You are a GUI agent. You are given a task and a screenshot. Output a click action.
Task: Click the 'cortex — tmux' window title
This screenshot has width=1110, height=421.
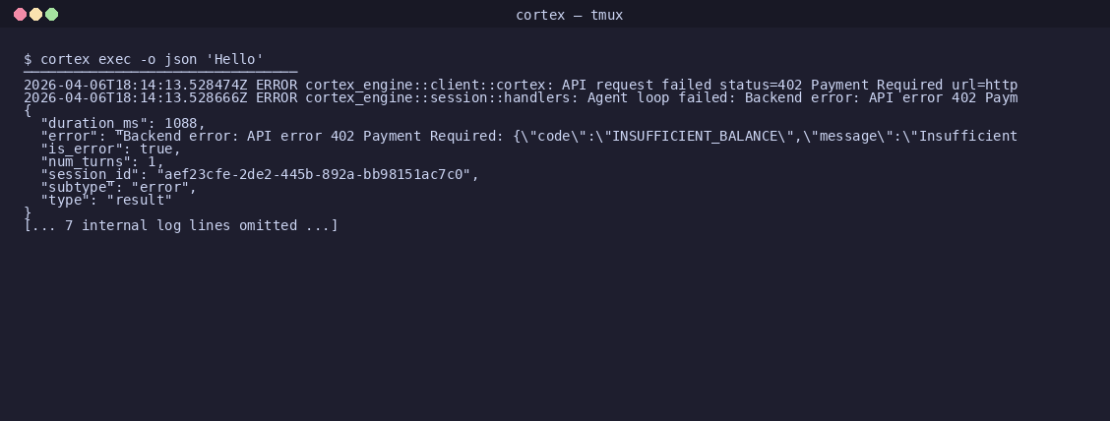569,15
